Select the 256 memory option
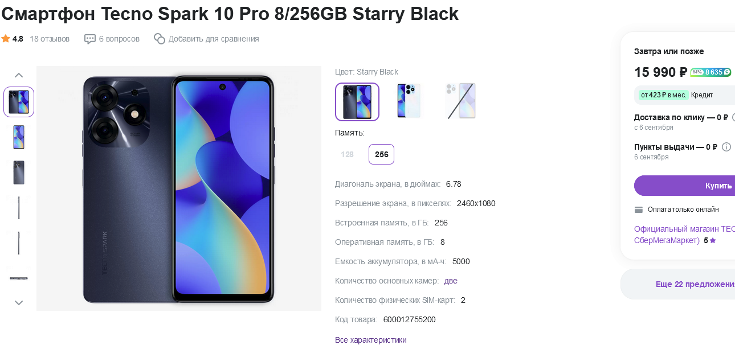735x345 pixels. pyautogui.click(x=382, y=154)
